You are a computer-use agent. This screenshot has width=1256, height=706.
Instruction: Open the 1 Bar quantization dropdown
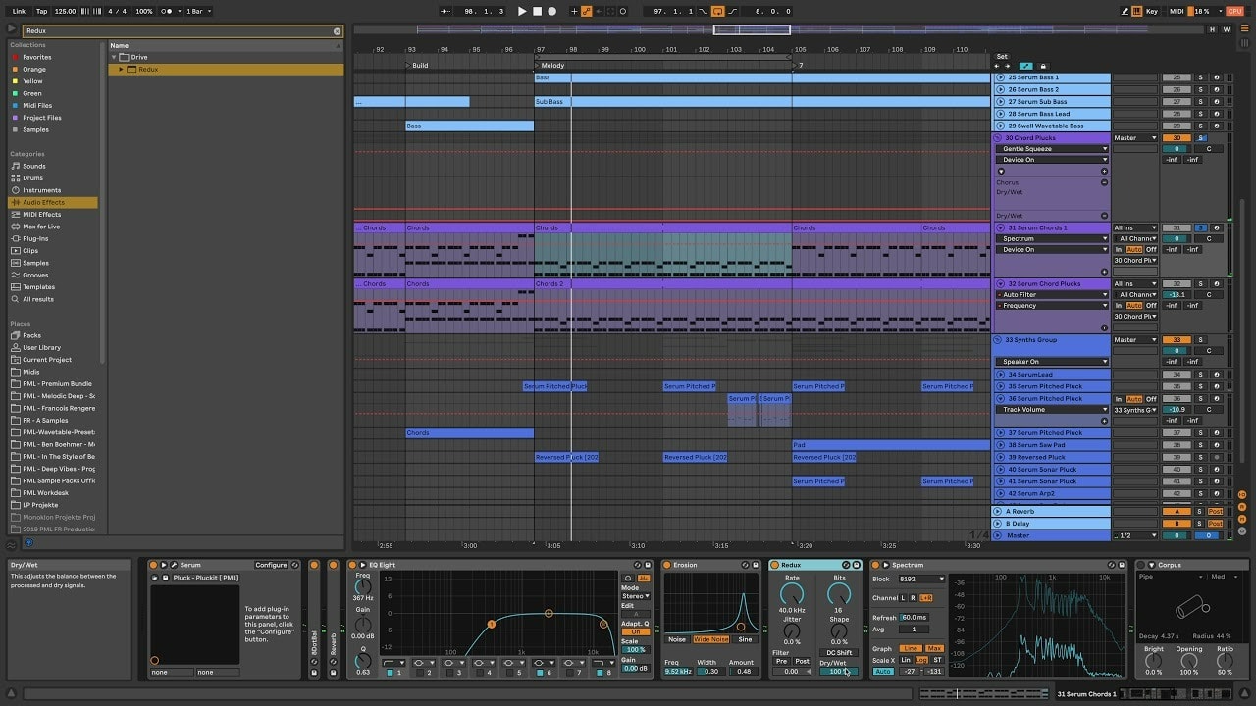click(196, 11)
